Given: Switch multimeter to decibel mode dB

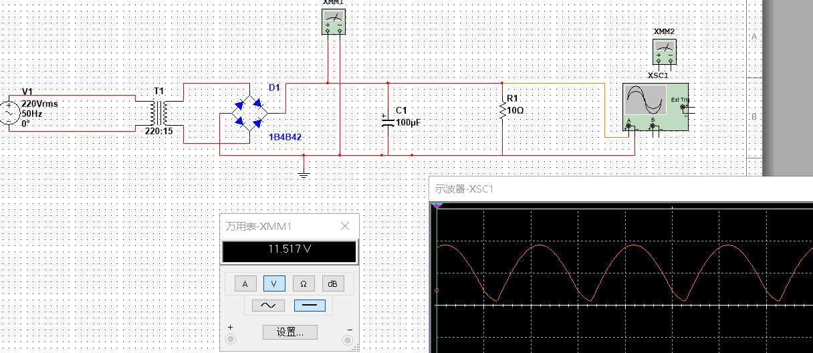Looking at the screenshot, I should click(x=333, y=284).
